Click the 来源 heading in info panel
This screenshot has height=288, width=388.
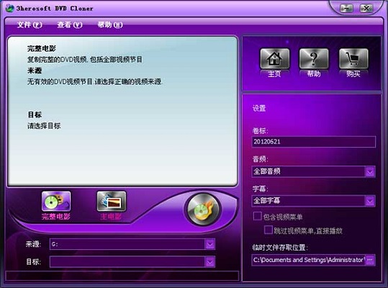(35, 71)
